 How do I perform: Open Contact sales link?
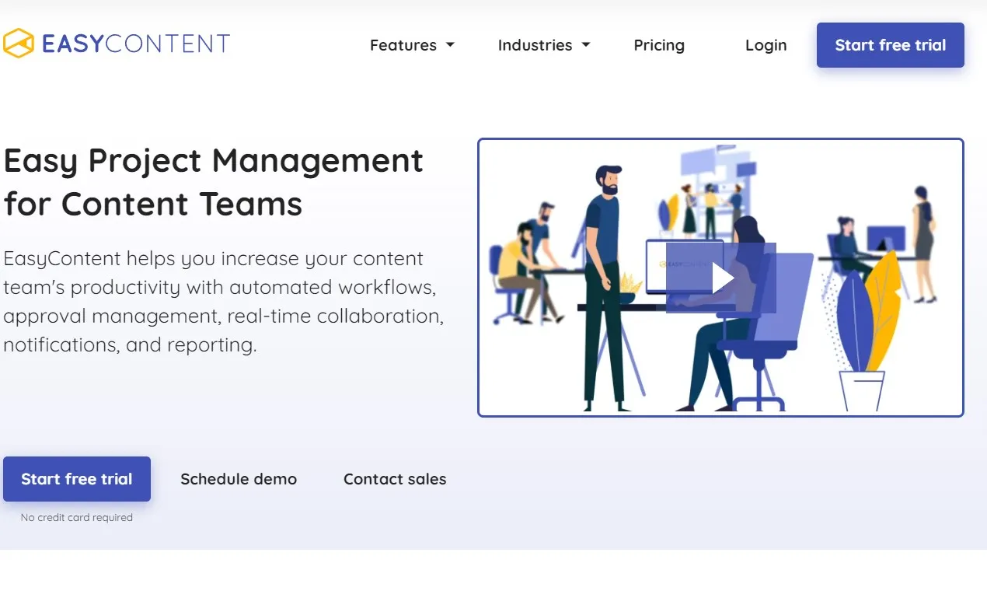(x=395, y=479)
